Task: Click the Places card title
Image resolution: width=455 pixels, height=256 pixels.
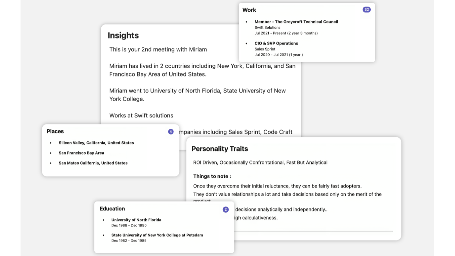Action: point(55,131)
